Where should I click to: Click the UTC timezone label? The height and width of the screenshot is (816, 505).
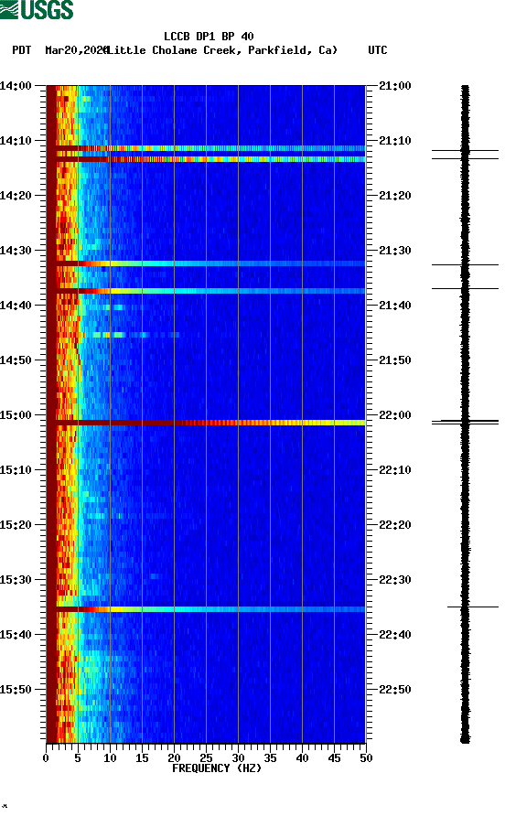(378, 50)
